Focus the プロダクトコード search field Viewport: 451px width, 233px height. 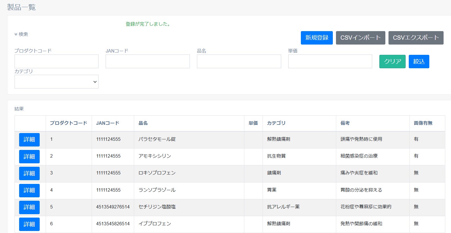[x=57, y=61]
